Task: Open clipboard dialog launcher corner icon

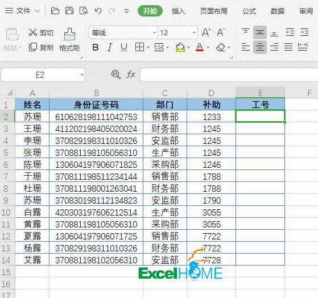Action: tap(81, 57)
